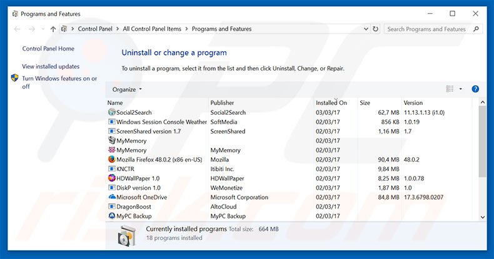The width and height of the screenshot is (494, 259).
Task: Click the All Control Panel Items breadcrumb
Action: coord(152,29)
